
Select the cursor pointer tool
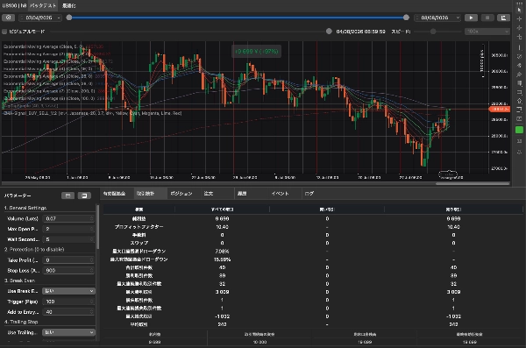tap(519, 10)
